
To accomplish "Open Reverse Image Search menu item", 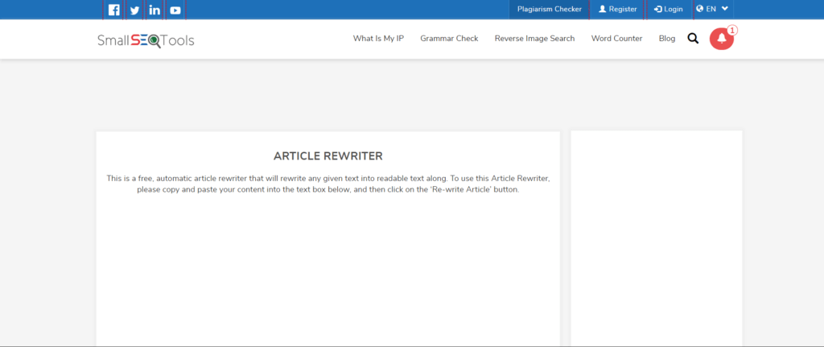I will click(x=534, y=39).
